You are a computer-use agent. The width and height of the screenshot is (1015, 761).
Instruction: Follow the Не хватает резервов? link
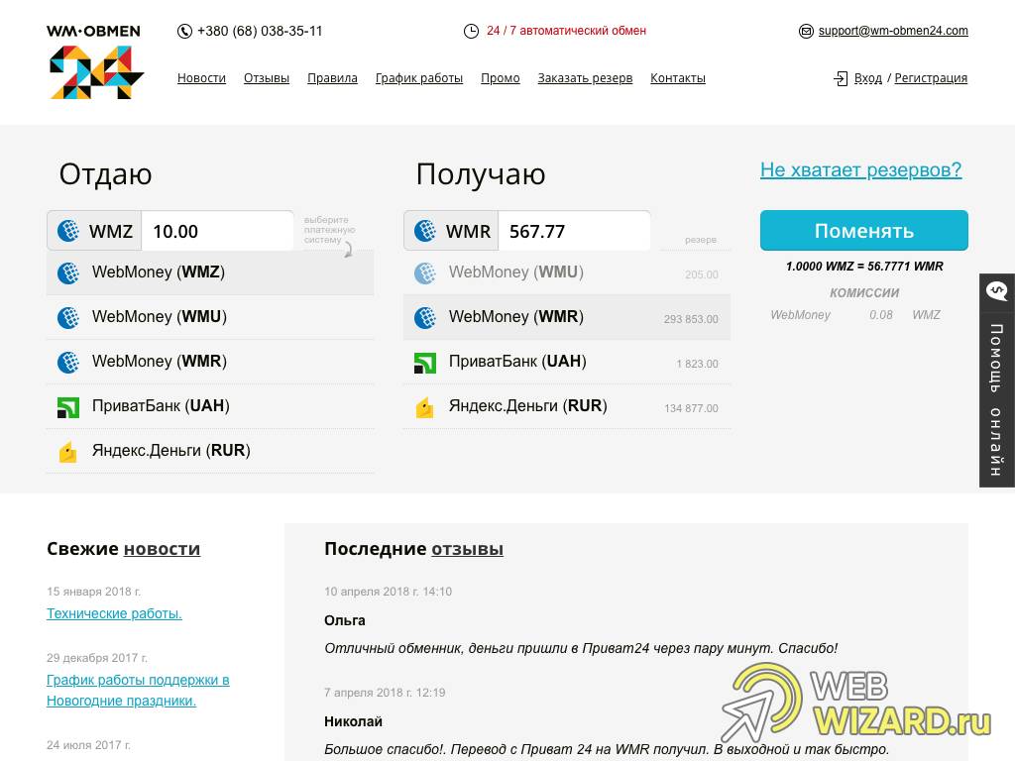click(860, 169)
